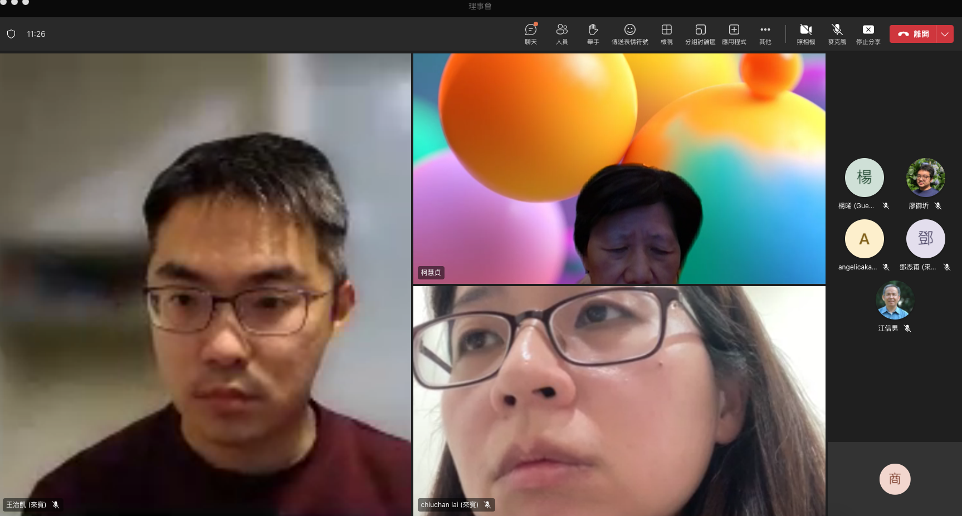
Task: Open 其他 more options menu
Action: pos(765,34)
